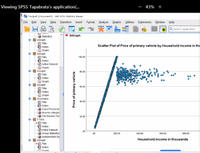Open the Graphs menu

point(117,22)
